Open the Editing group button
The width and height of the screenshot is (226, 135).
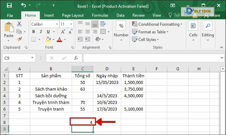[x=208, y=31]
